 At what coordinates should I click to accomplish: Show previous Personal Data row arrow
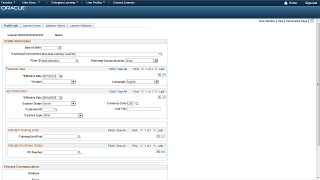click(x=142, y=69)
